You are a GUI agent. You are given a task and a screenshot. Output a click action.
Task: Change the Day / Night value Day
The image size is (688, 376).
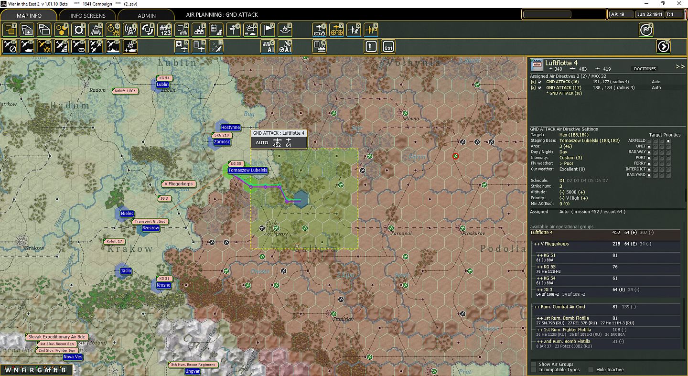(x=563, y=152)
